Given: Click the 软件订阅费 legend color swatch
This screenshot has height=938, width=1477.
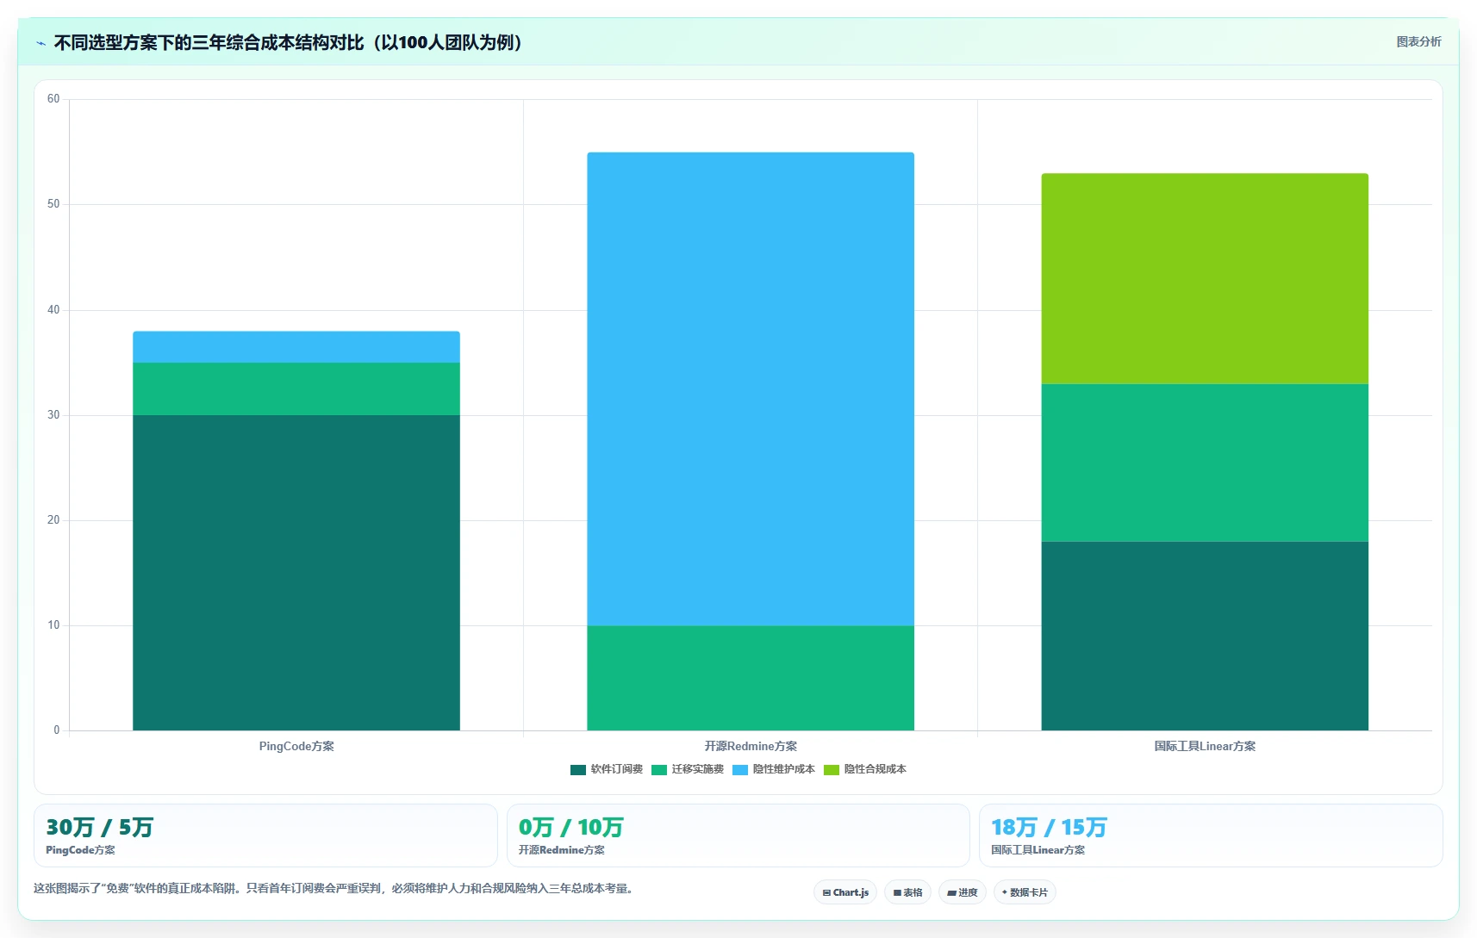Looking at the screenshot, I should (577, 769).
